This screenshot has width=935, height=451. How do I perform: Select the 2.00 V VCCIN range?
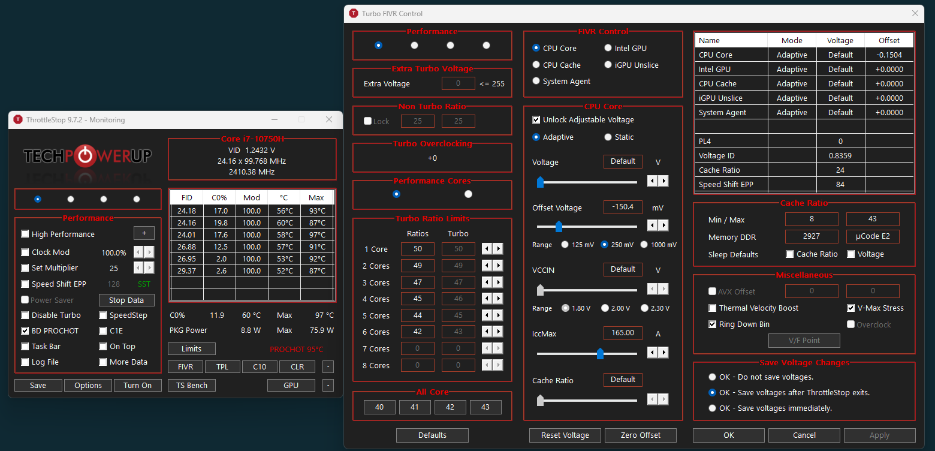point(604,308)
